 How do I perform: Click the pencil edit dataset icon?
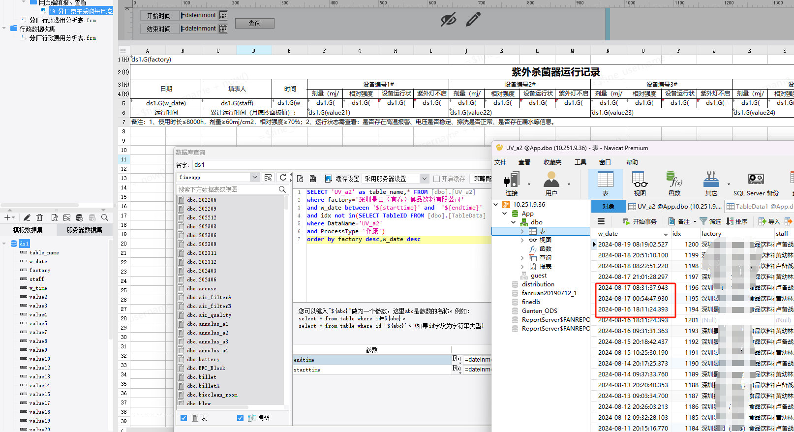27,217
